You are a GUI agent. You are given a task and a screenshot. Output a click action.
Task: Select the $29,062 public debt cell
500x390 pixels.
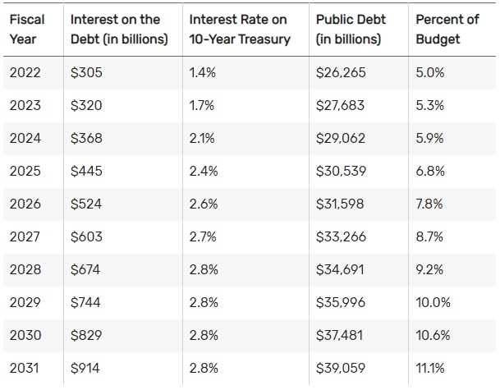pyautogui.click(x=340, y=138)
